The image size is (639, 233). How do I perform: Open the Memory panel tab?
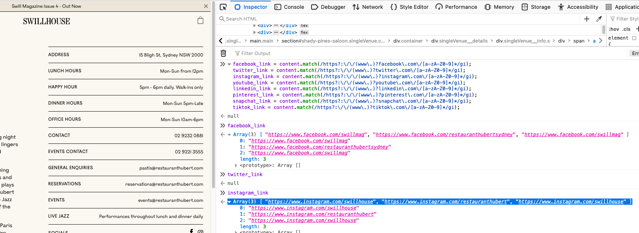coord(499,7)
